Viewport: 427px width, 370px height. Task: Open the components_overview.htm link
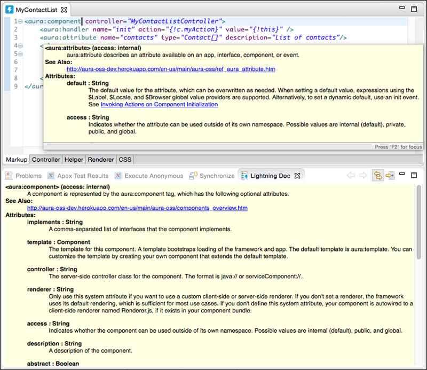(x=137, y=208)
